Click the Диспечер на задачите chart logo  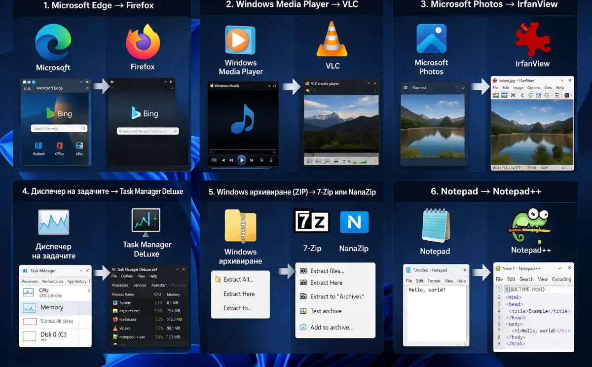[53, 222]
